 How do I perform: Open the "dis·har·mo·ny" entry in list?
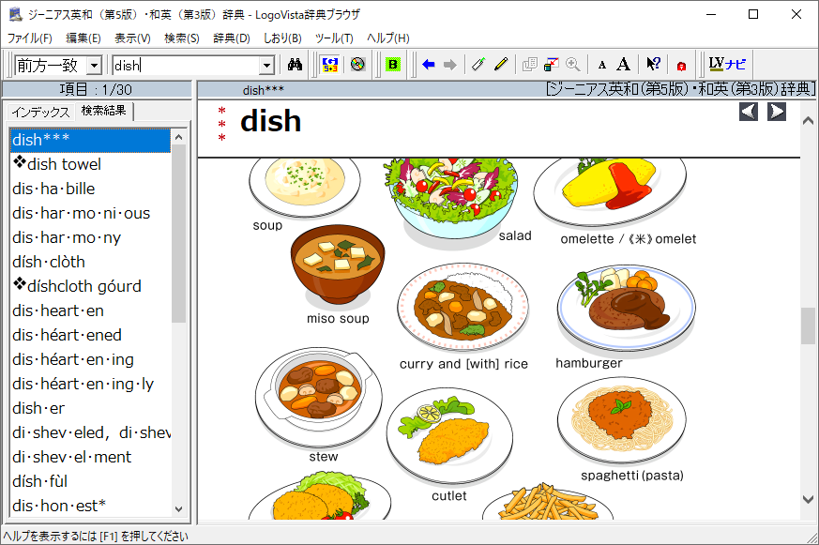tap(66, 237)
